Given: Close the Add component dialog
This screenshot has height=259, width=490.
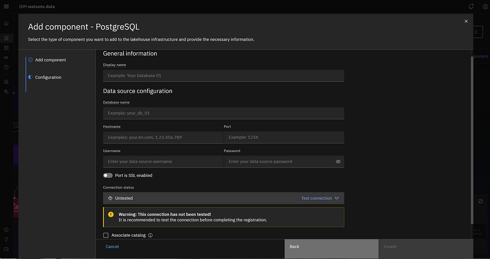Looking at the screenshot, I should point(466,21).
